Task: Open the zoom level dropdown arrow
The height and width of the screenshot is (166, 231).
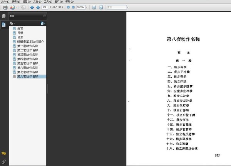Action: [x=87, y=7]
